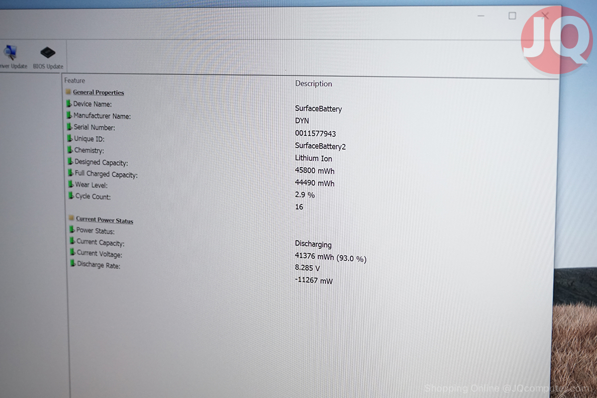Click the 8.285 V value
597x398 pixels.
click(307, 269)
